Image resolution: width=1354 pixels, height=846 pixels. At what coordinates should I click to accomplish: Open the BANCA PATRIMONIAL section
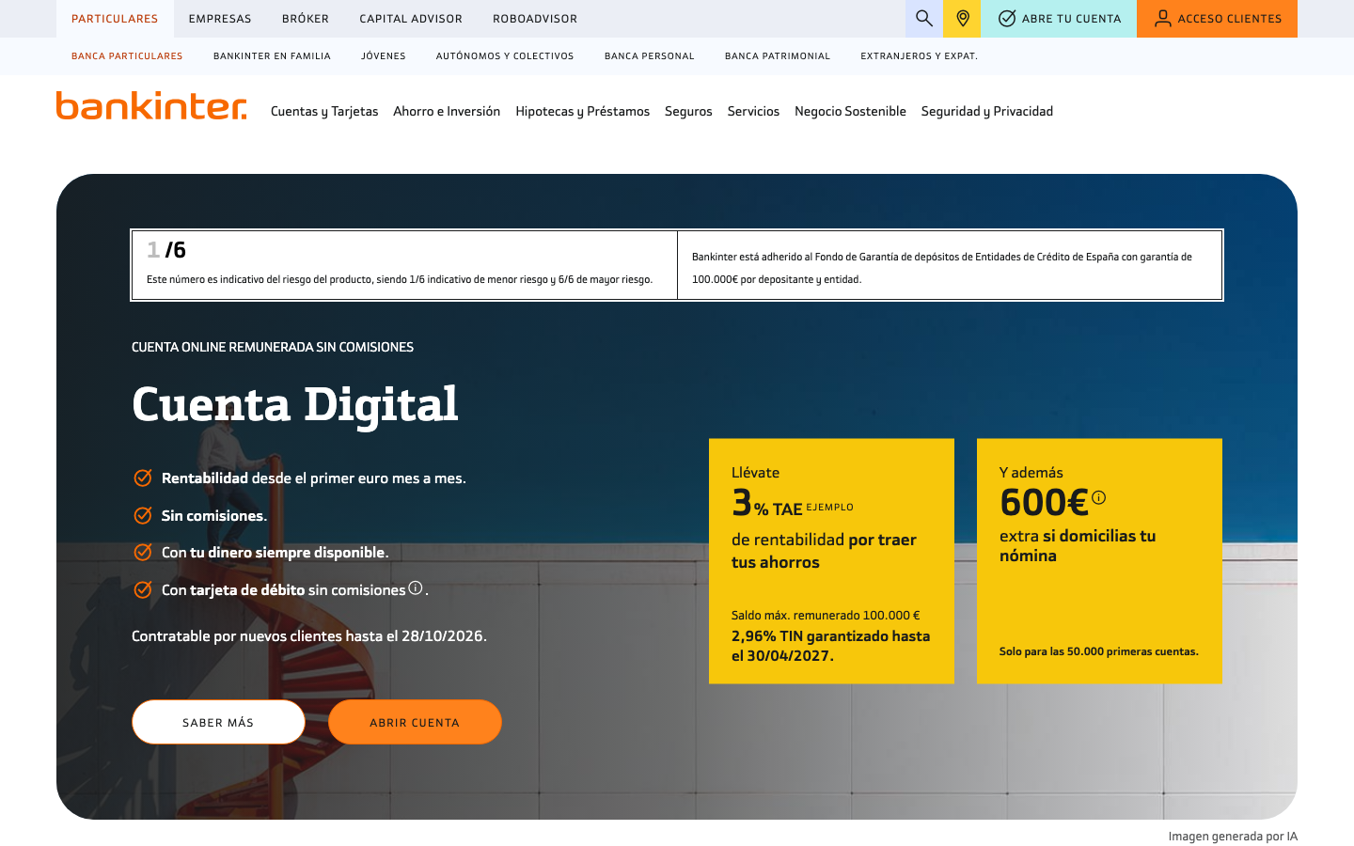778,56
